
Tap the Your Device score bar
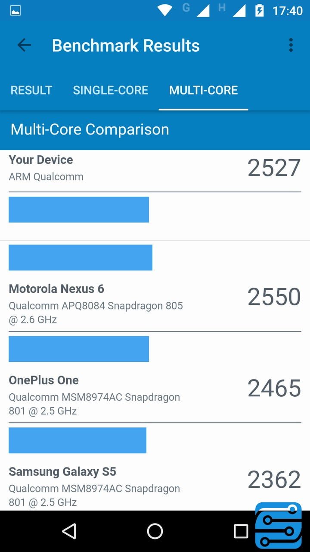pos(79,210)
